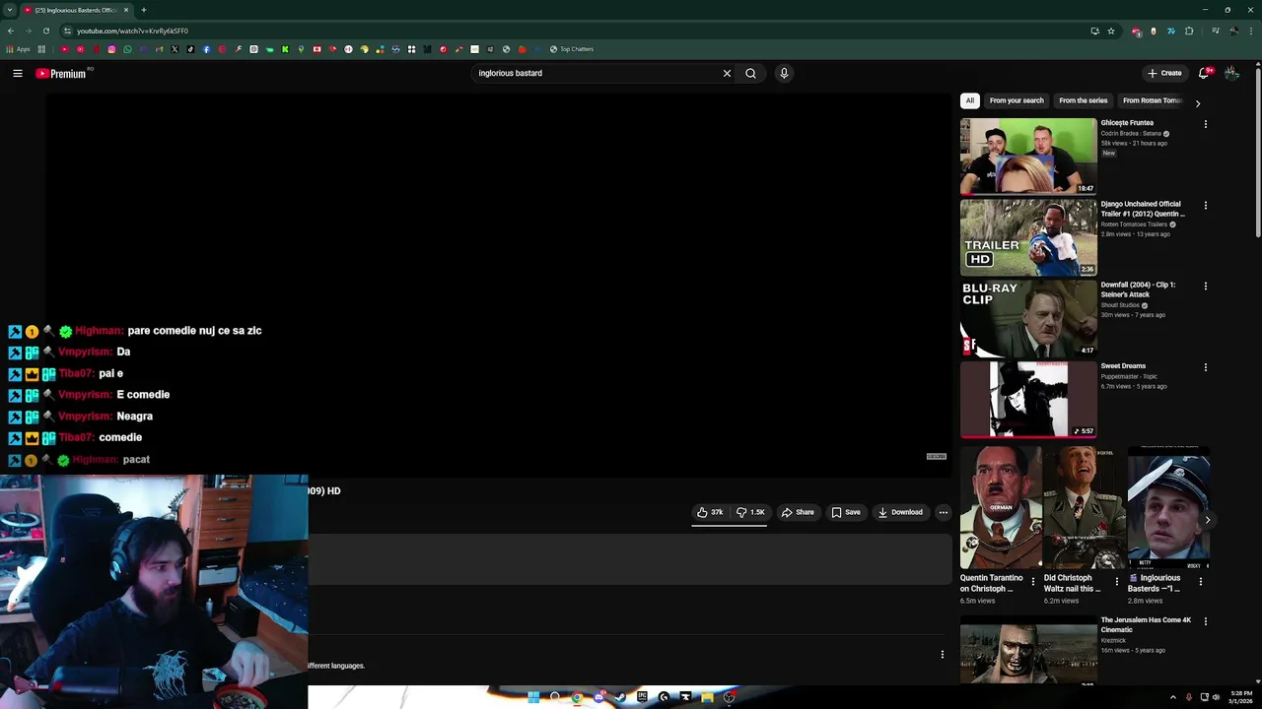Viewport: 1262px width, 709px height.
Task: Open Quentin Tarantino on Christoph short
Action: click(1001, 508)
